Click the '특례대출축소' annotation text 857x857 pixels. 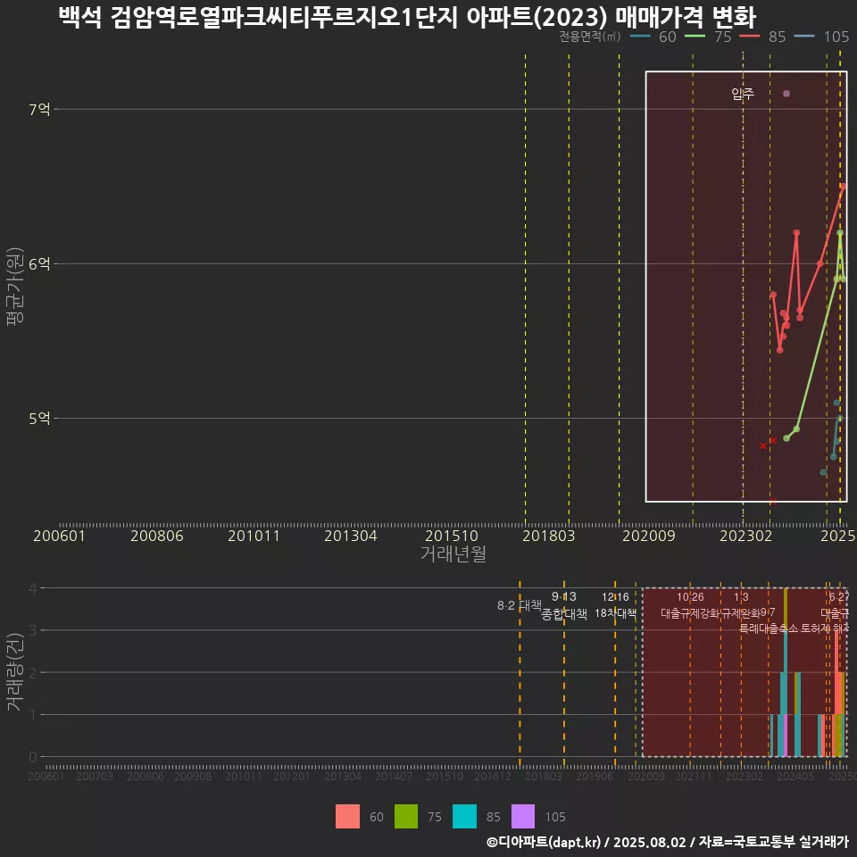pos(769,628)
